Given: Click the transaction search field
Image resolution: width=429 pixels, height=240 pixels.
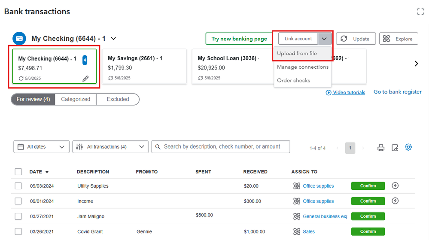Looking at the screenshot, I should tap(221, 147).
